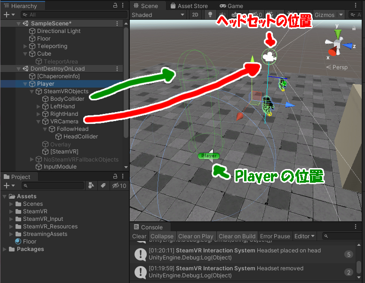
Task: Click the blue Z axis cone
Action: point(348,46)
